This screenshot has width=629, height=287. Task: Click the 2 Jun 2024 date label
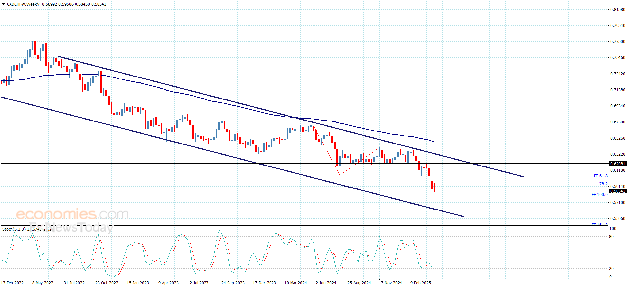point(326,283)
